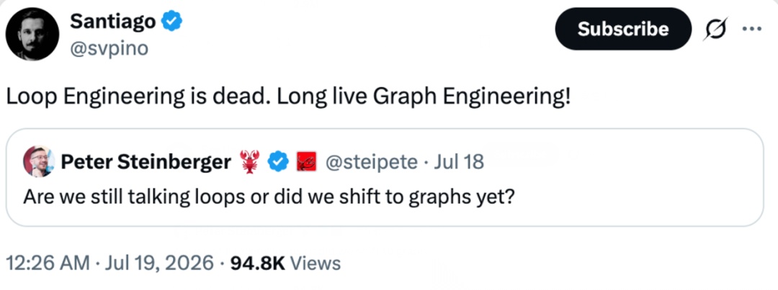Open Santiago's profile avatar photo
Screen dimensions: 778x290
pyautogui.click(x=32, y=35)
